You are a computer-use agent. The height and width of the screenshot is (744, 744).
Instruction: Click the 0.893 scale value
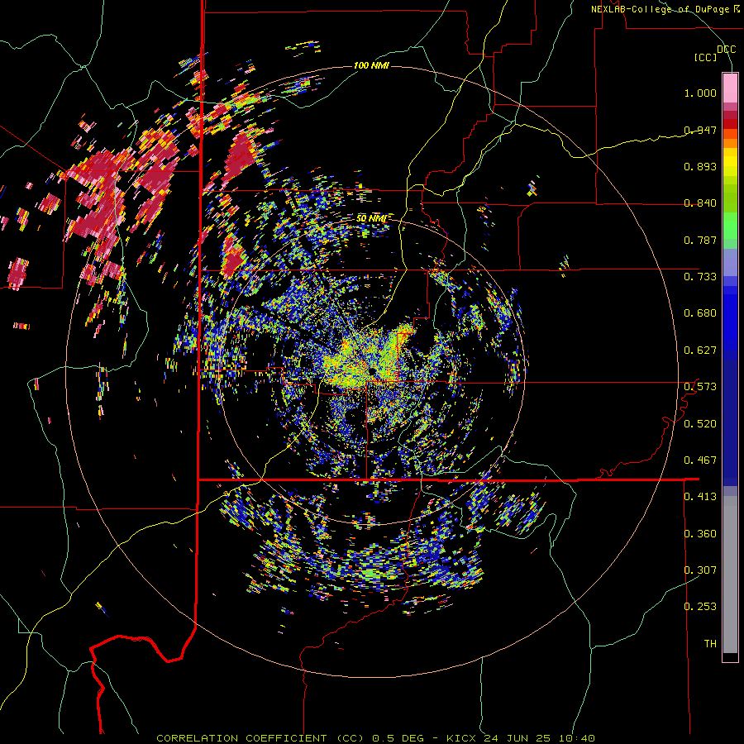point(700,166)
